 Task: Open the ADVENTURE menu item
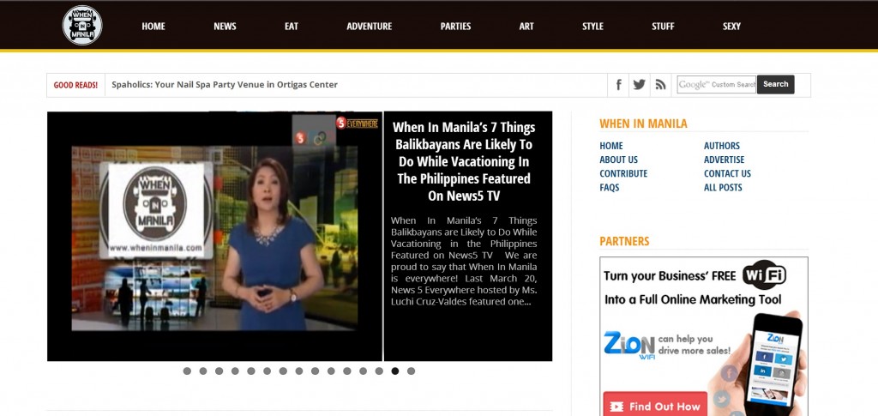(369, 27)
